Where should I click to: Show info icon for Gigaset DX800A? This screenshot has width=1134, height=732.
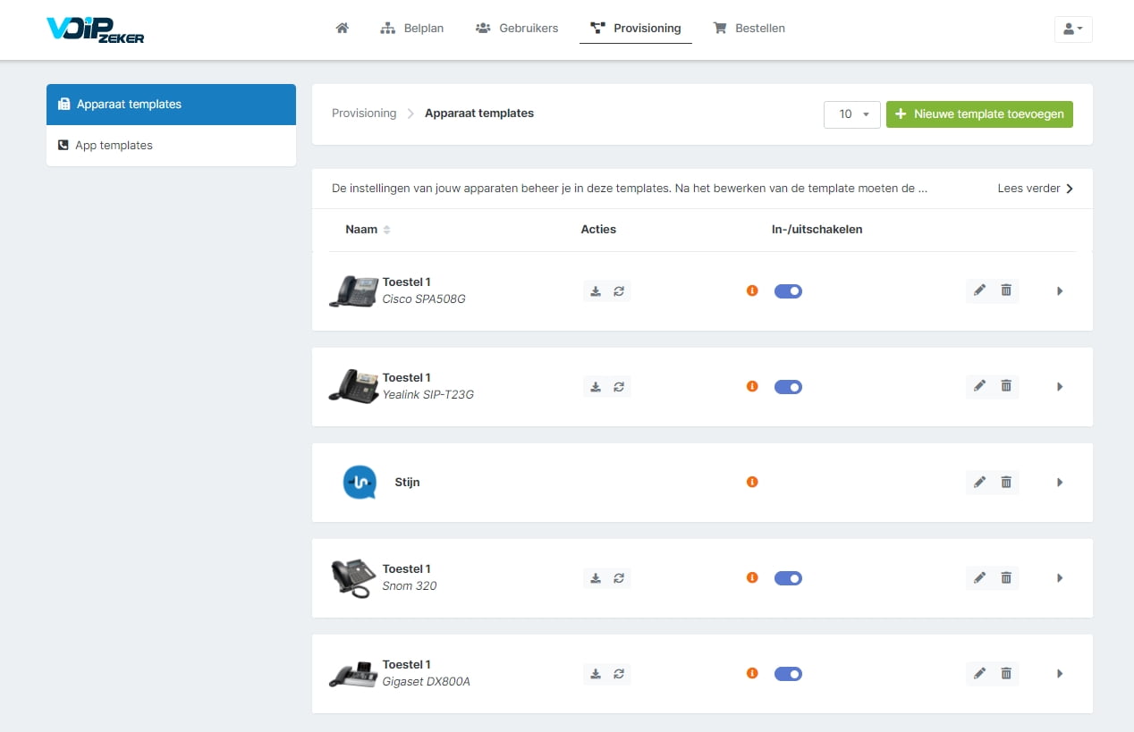tap(752, 673)
